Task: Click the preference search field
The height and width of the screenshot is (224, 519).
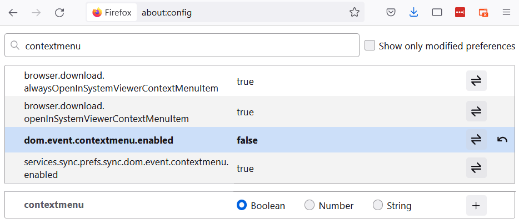Action: (x=189, y=46)
